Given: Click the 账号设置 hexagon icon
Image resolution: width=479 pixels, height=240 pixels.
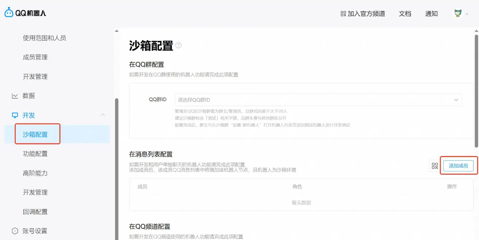Looking at the screenshot, I should pyautogui.click(x=15, y=231).
